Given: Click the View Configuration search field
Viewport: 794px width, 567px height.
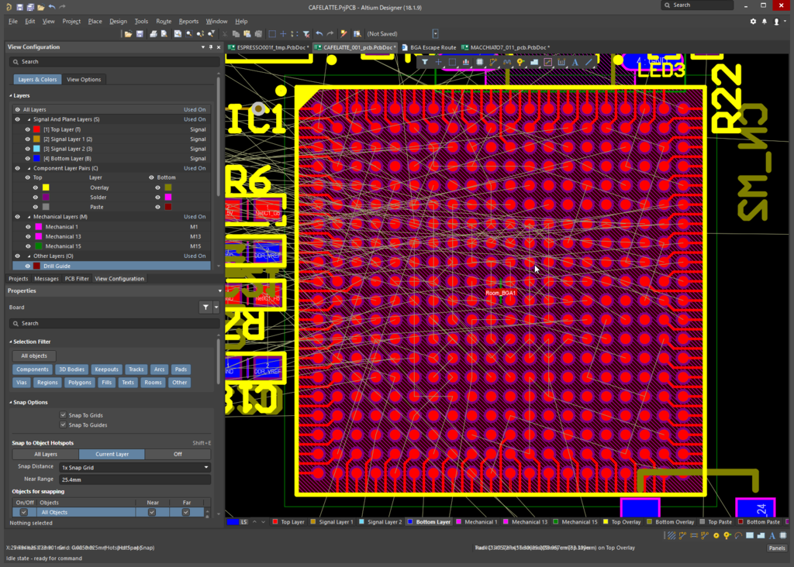Looking at the screenshot, I should [115, 62].
